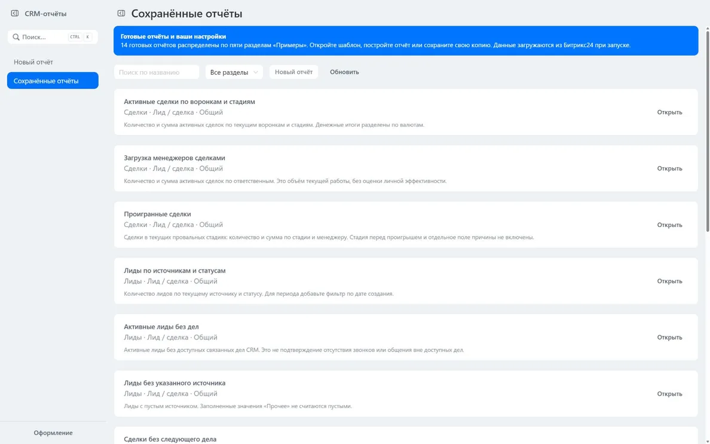Click the Обновить button
This screenshot has height=444, width=710.
[344, 72]
